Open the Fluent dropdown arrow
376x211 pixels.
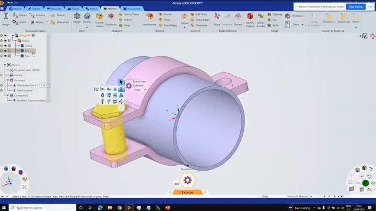[355, 27]
